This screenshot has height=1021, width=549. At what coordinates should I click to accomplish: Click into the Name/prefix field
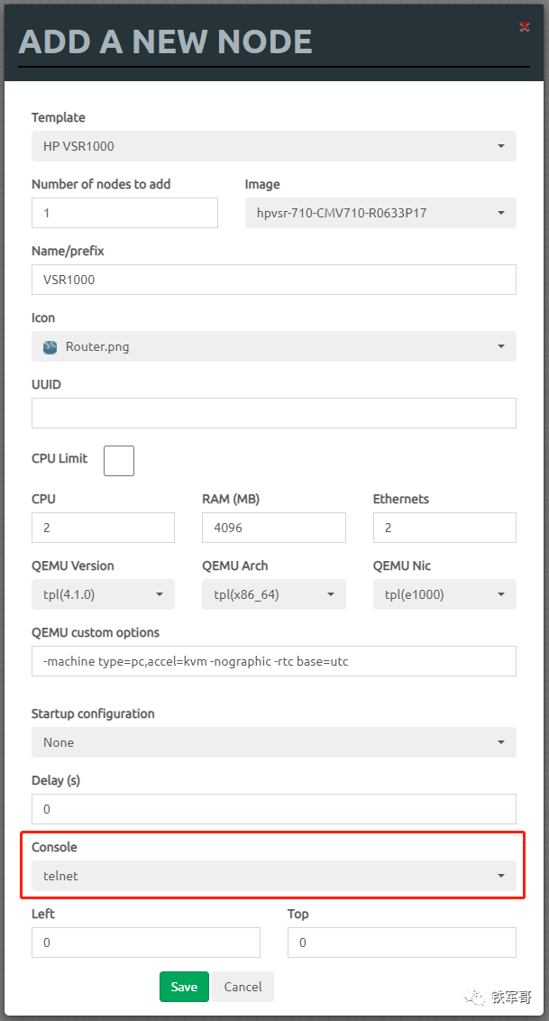point(274,280)
